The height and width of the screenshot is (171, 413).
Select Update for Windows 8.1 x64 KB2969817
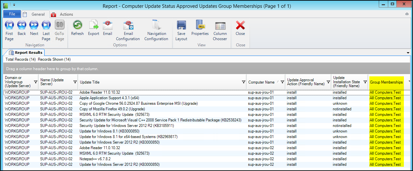pyautogui.click(x=206, y=137)
